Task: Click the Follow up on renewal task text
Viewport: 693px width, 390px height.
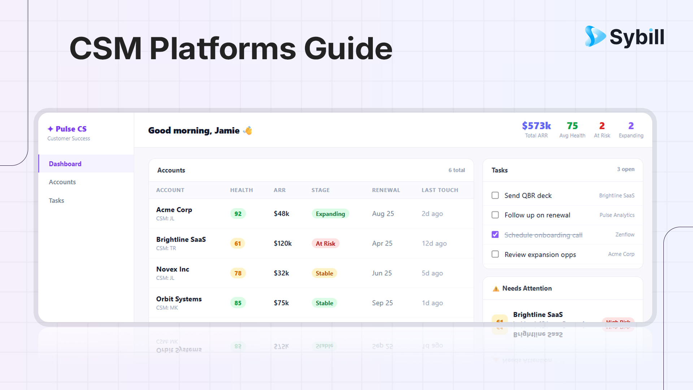Action: [x=537, y=215]
